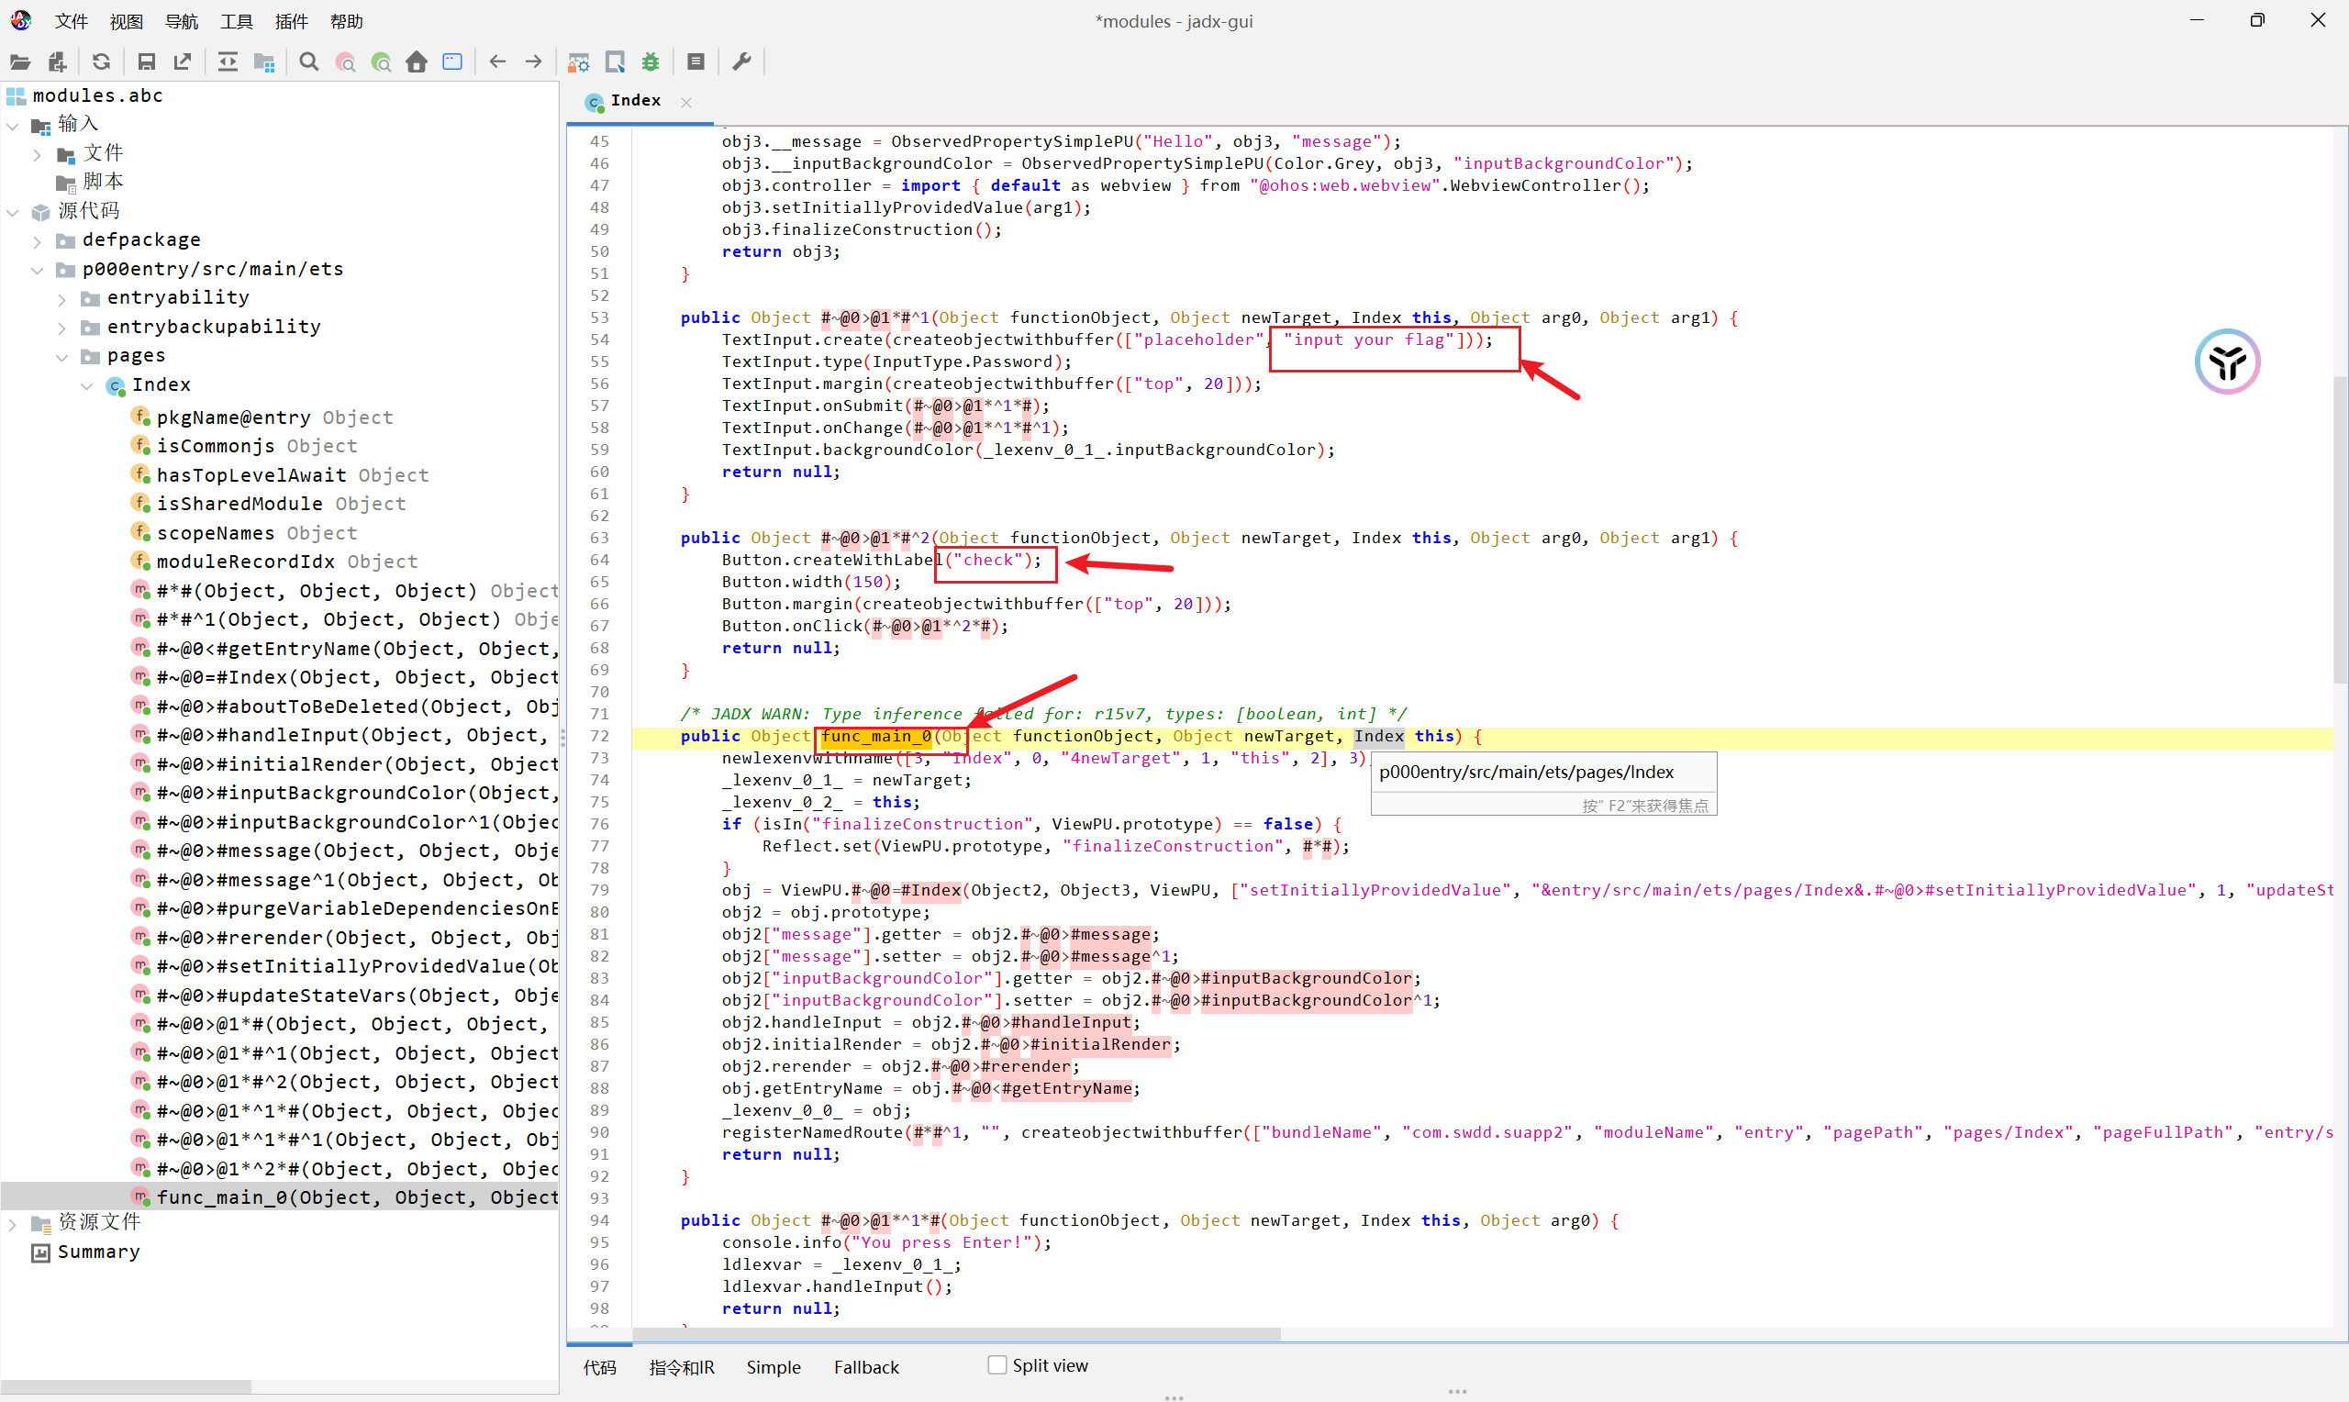Expand the entryability folder
This screenshot has width=2349, height=1402.
[x=62, y=299]
